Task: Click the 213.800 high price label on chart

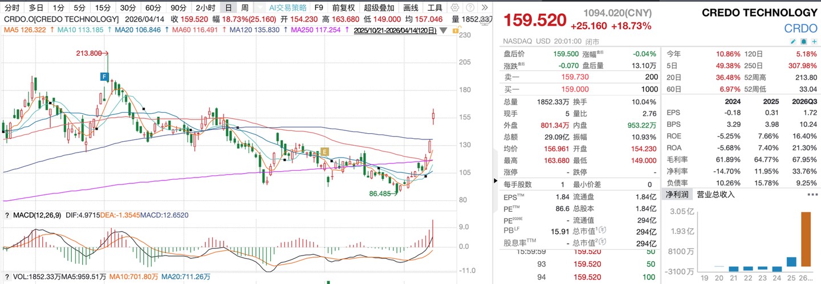Action: (89, 53)
